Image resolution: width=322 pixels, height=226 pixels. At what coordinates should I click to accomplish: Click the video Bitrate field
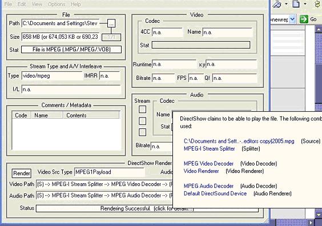[x=163, y=78]
